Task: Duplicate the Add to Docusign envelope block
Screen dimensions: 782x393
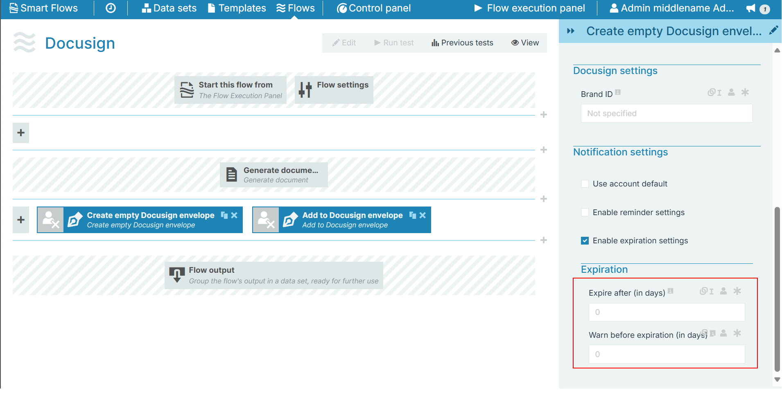Action: 413,215
